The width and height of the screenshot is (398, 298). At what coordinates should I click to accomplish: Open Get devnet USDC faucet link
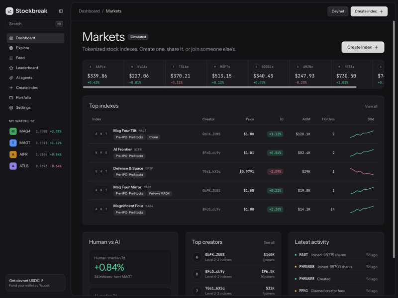35,283
